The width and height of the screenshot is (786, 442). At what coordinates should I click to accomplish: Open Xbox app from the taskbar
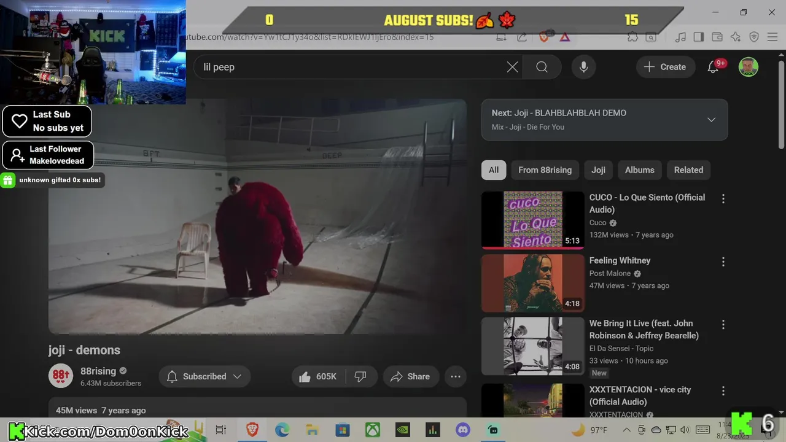pos(373,430)
